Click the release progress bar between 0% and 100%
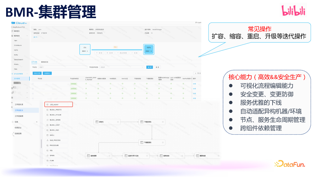 117,49
